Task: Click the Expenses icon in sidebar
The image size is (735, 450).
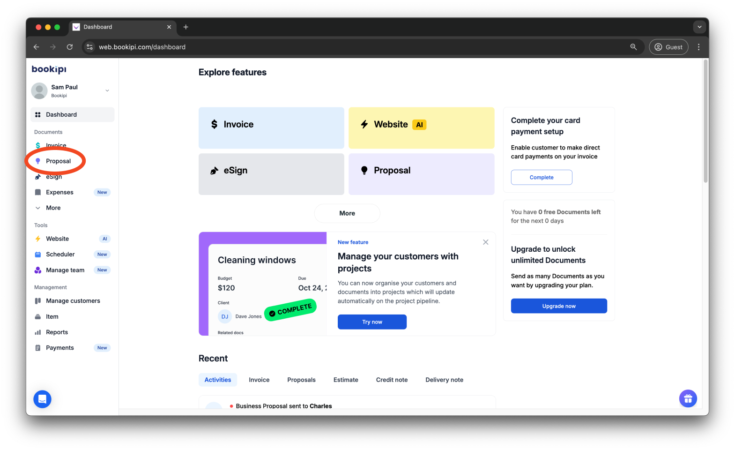Action: click(x=38, y=192)
